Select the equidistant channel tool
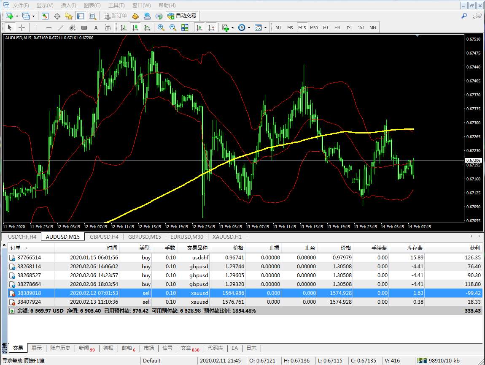Viewport: 485px width, 365px height. (73, 27)
